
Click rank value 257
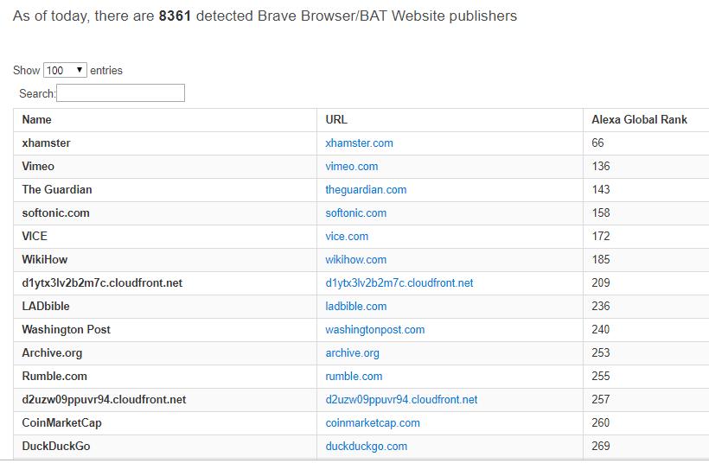click(x=601, y=400)
